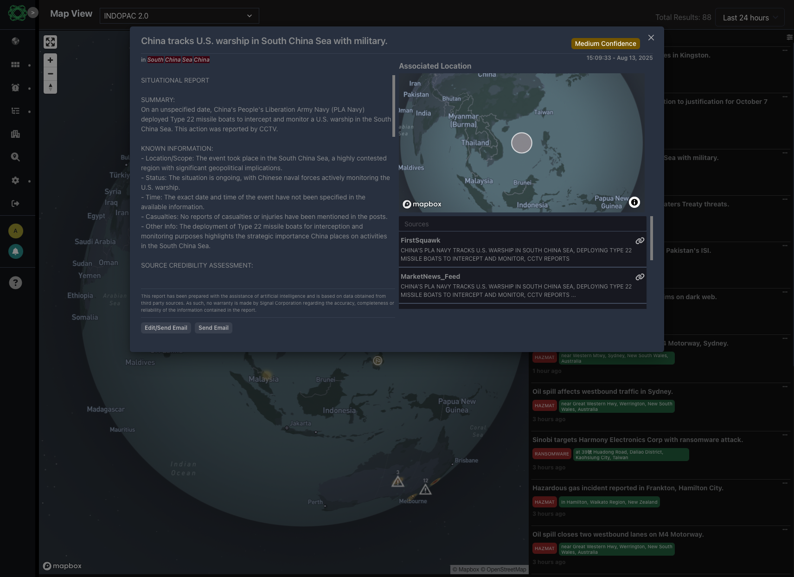Click the report text scrollbar
This screenshot has width=794, height=577.
click(394, 106)
